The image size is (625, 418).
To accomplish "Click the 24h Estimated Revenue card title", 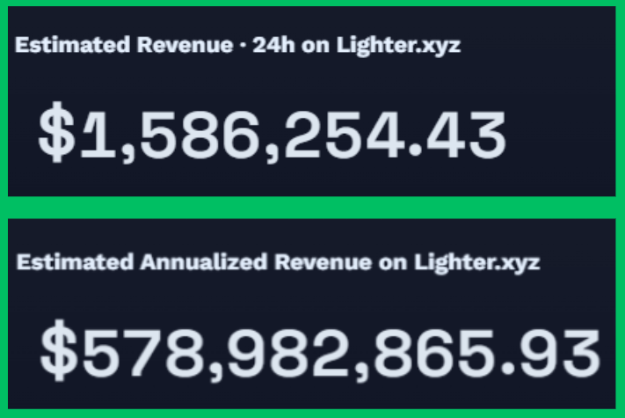I will (x=237, y=46).
